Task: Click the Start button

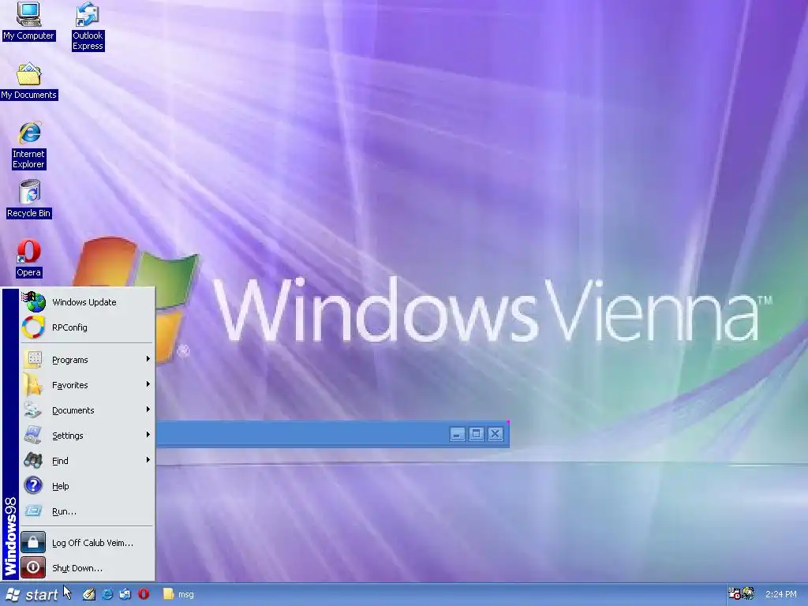Action: [32, 595]
